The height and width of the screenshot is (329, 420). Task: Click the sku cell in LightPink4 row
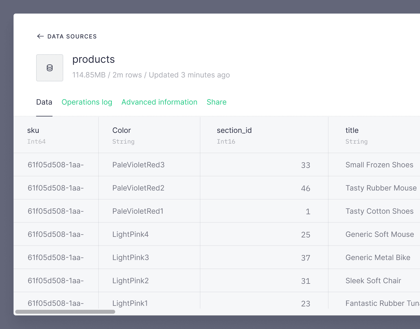point(56,234)
